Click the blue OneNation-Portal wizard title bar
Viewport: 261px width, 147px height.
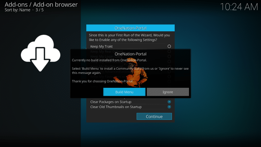coord(130,28)
